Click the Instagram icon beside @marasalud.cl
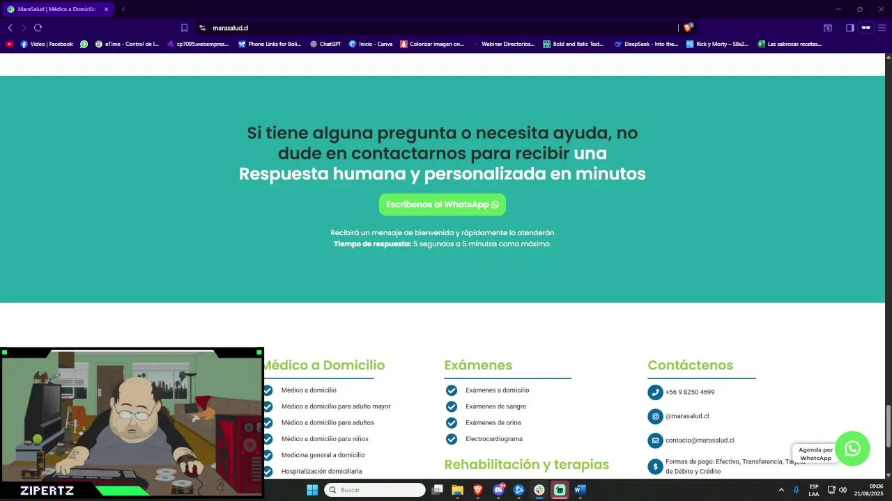Screen dimensions: 892x501 click(x=655, y=416)
